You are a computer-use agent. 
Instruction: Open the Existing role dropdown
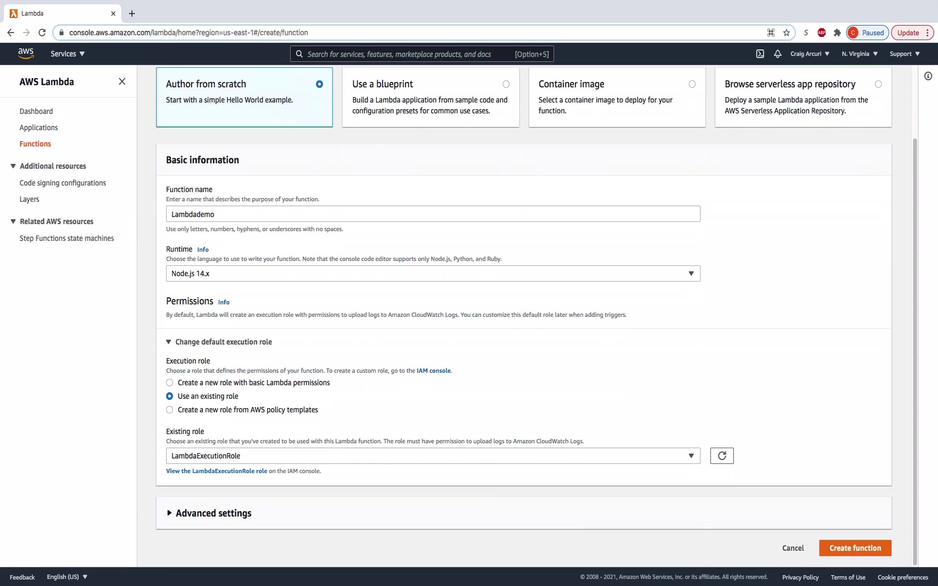click(433, 456)
